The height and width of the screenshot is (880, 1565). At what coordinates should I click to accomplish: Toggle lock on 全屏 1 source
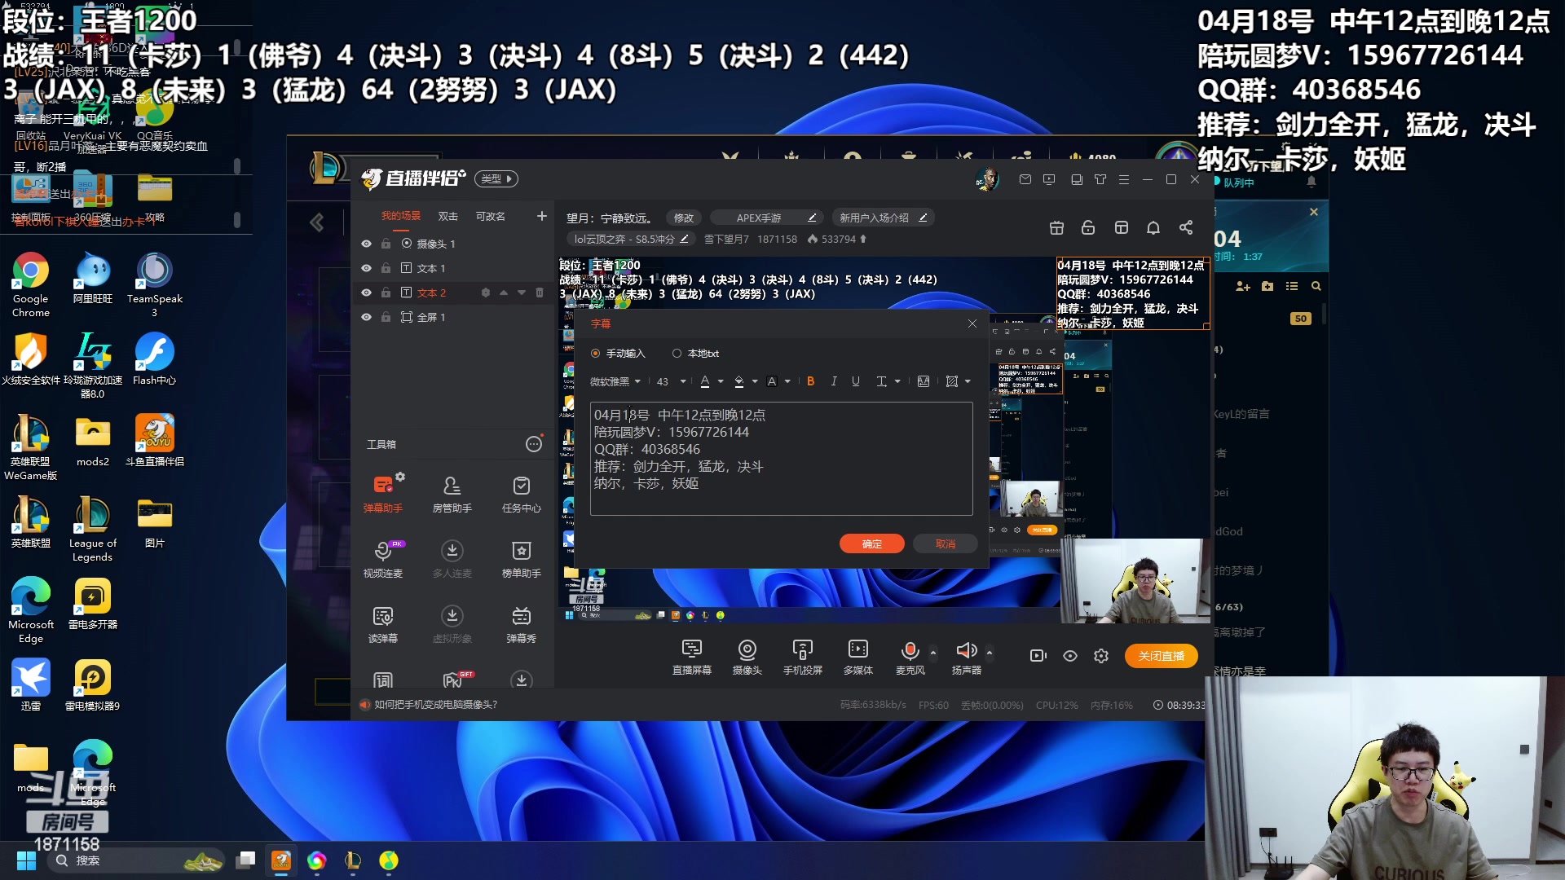point(386,317)
